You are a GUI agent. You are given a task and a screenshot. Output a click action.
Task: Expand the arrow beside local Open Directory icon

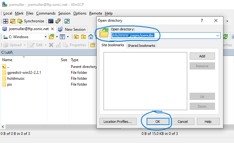(57, 37)
